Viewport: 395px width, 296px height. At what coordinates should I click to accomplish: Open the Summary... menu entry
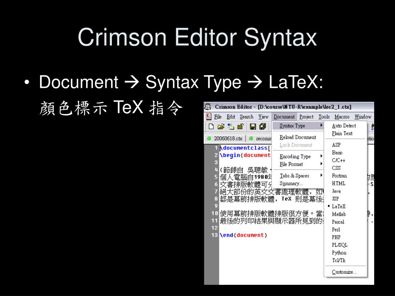pyautogui.click(x=298, y=183)
